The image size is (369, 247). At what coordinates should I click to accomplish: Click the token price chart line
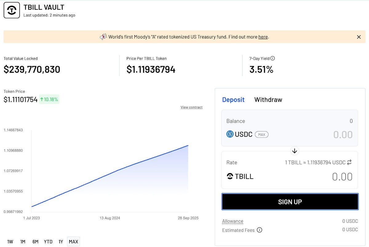110,174
